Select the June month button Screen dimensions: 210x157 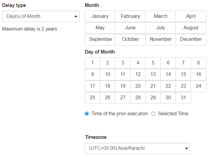click(x=130, y=28)
